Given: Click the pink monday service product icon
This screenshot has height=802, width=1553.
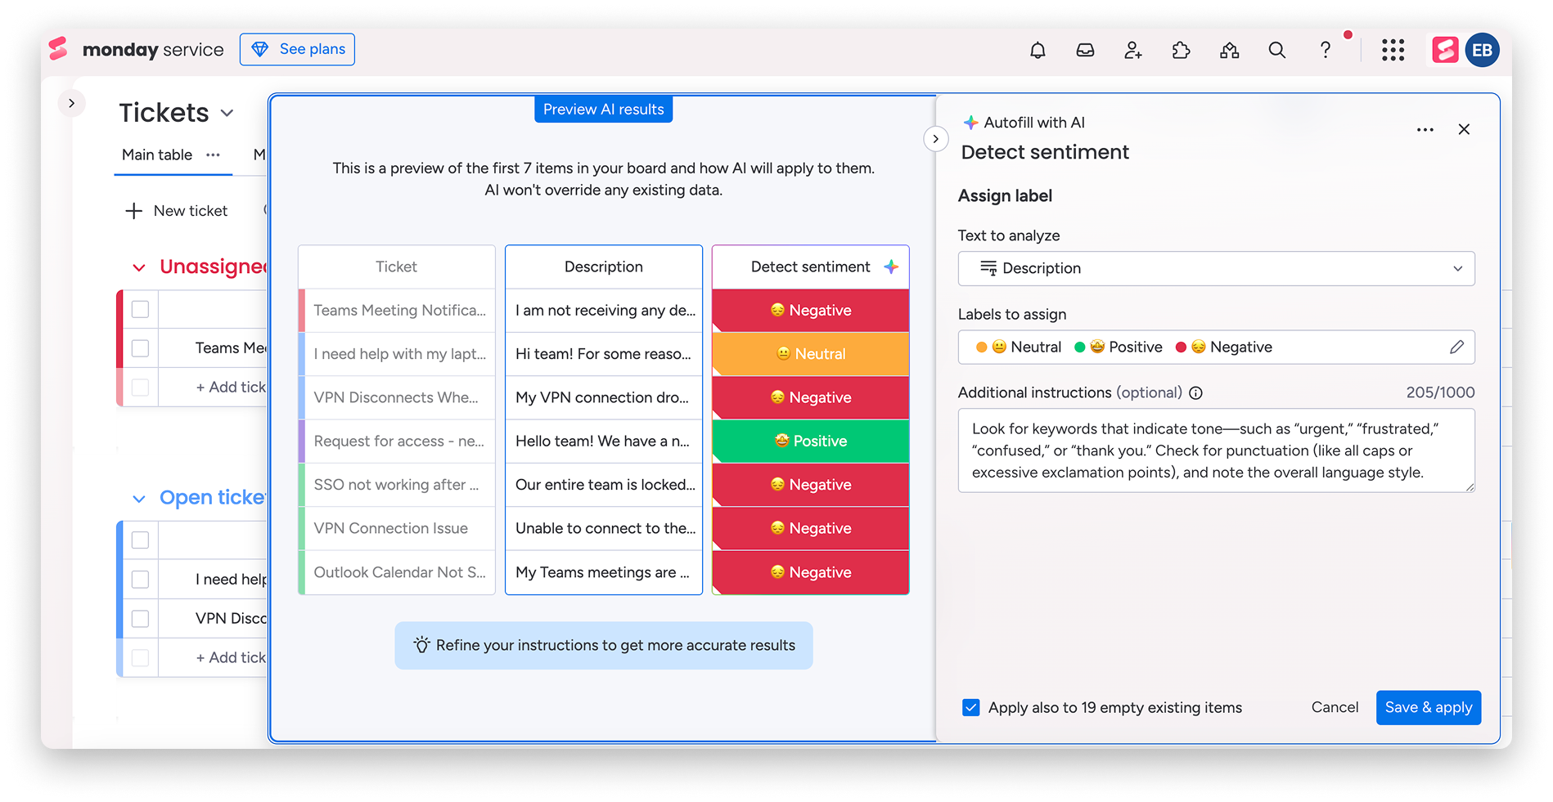Looking at the screenshot, I should [x=1445, y=51].
